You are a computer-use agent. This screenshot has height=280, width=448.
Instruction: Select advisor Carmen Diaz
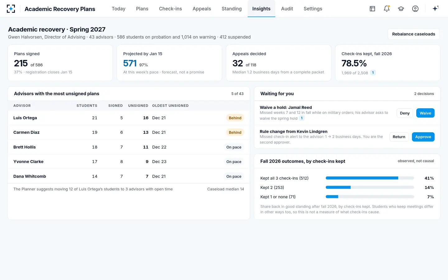129,133
